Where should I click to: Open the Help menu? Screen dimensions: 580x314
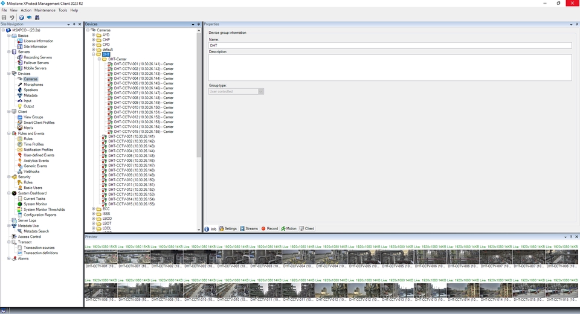click(74, 10)
